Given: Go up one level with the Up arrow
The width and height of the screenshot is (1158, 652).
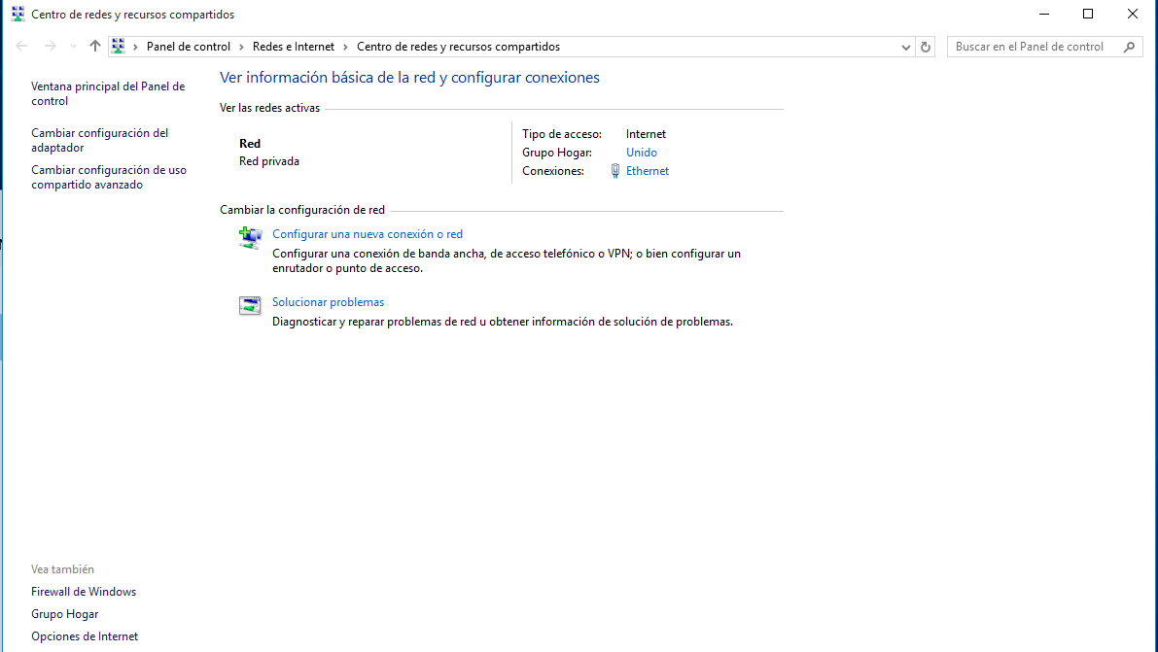Looking at the screenshot, I should point(94,47).
